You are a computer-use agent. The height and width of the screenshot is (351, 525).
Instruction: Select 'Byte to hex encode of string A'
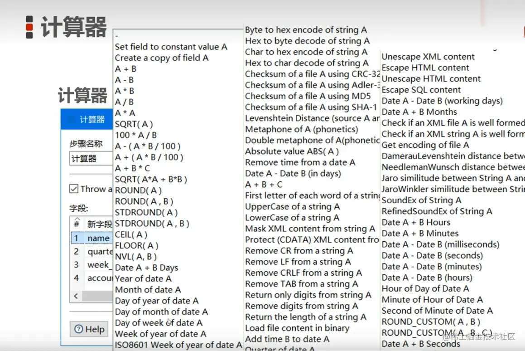[306, 30]
